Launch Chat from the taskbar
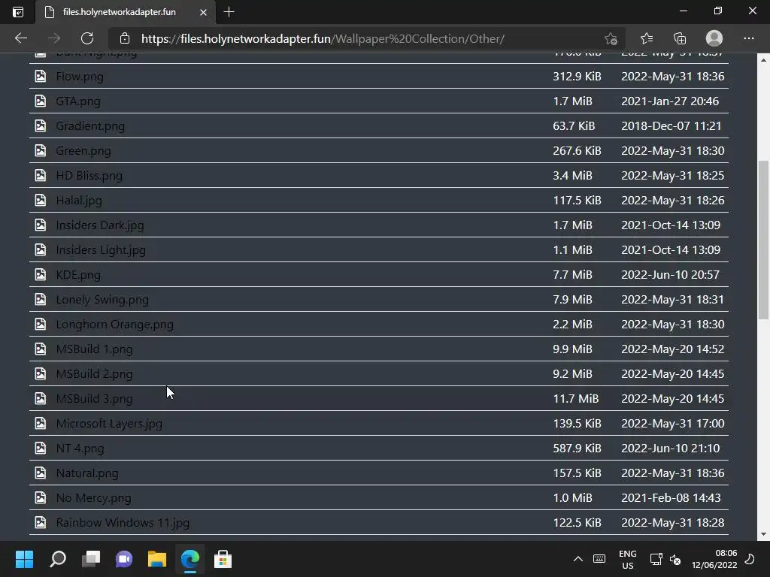The width and height of the screenshot is (770, 577). click(x=124, y=559)
